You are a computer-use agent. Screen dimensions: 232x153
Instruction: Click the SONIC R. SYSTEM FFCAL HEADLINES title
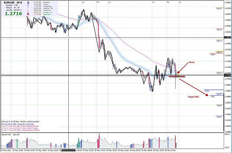[20, 122]
